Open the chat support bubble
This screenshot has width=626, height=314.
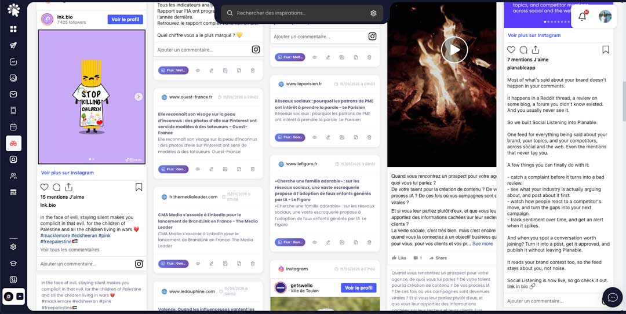613,297
